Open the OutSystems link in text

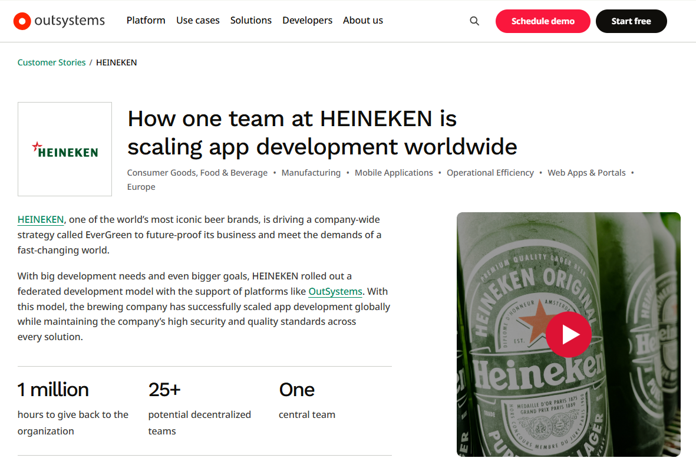tap(335, 291)
